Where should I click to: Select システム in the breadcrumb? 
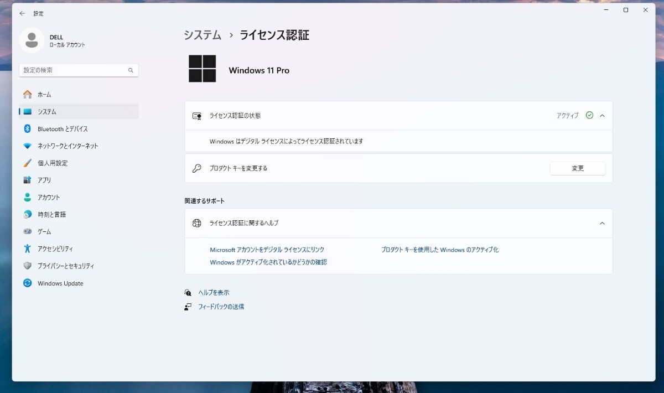201,35
